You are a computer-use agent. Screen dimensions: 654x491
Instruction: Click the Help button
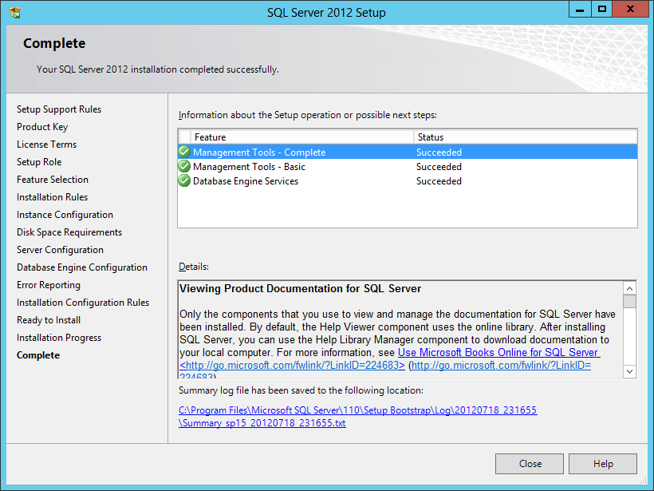603,463
